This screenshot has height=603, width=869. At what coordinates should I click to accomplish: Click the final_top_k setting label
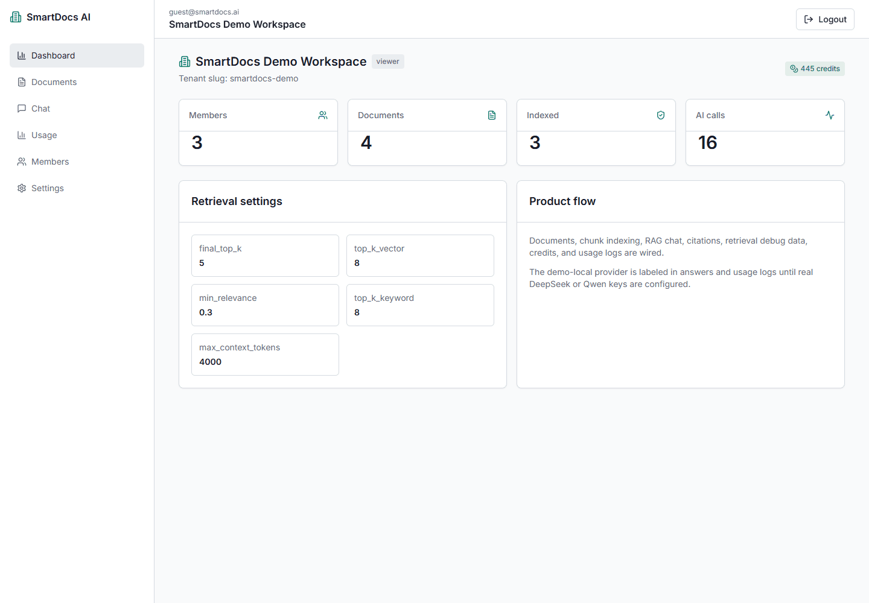click(x=220, y=248)
